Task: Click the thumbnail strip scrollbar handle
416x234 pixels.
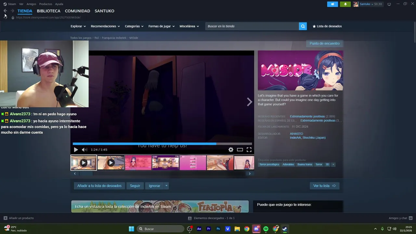Action: [x=86, y=174]
